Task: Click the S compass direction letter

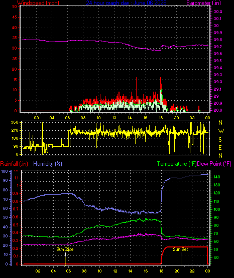Action: click(220, 140)
